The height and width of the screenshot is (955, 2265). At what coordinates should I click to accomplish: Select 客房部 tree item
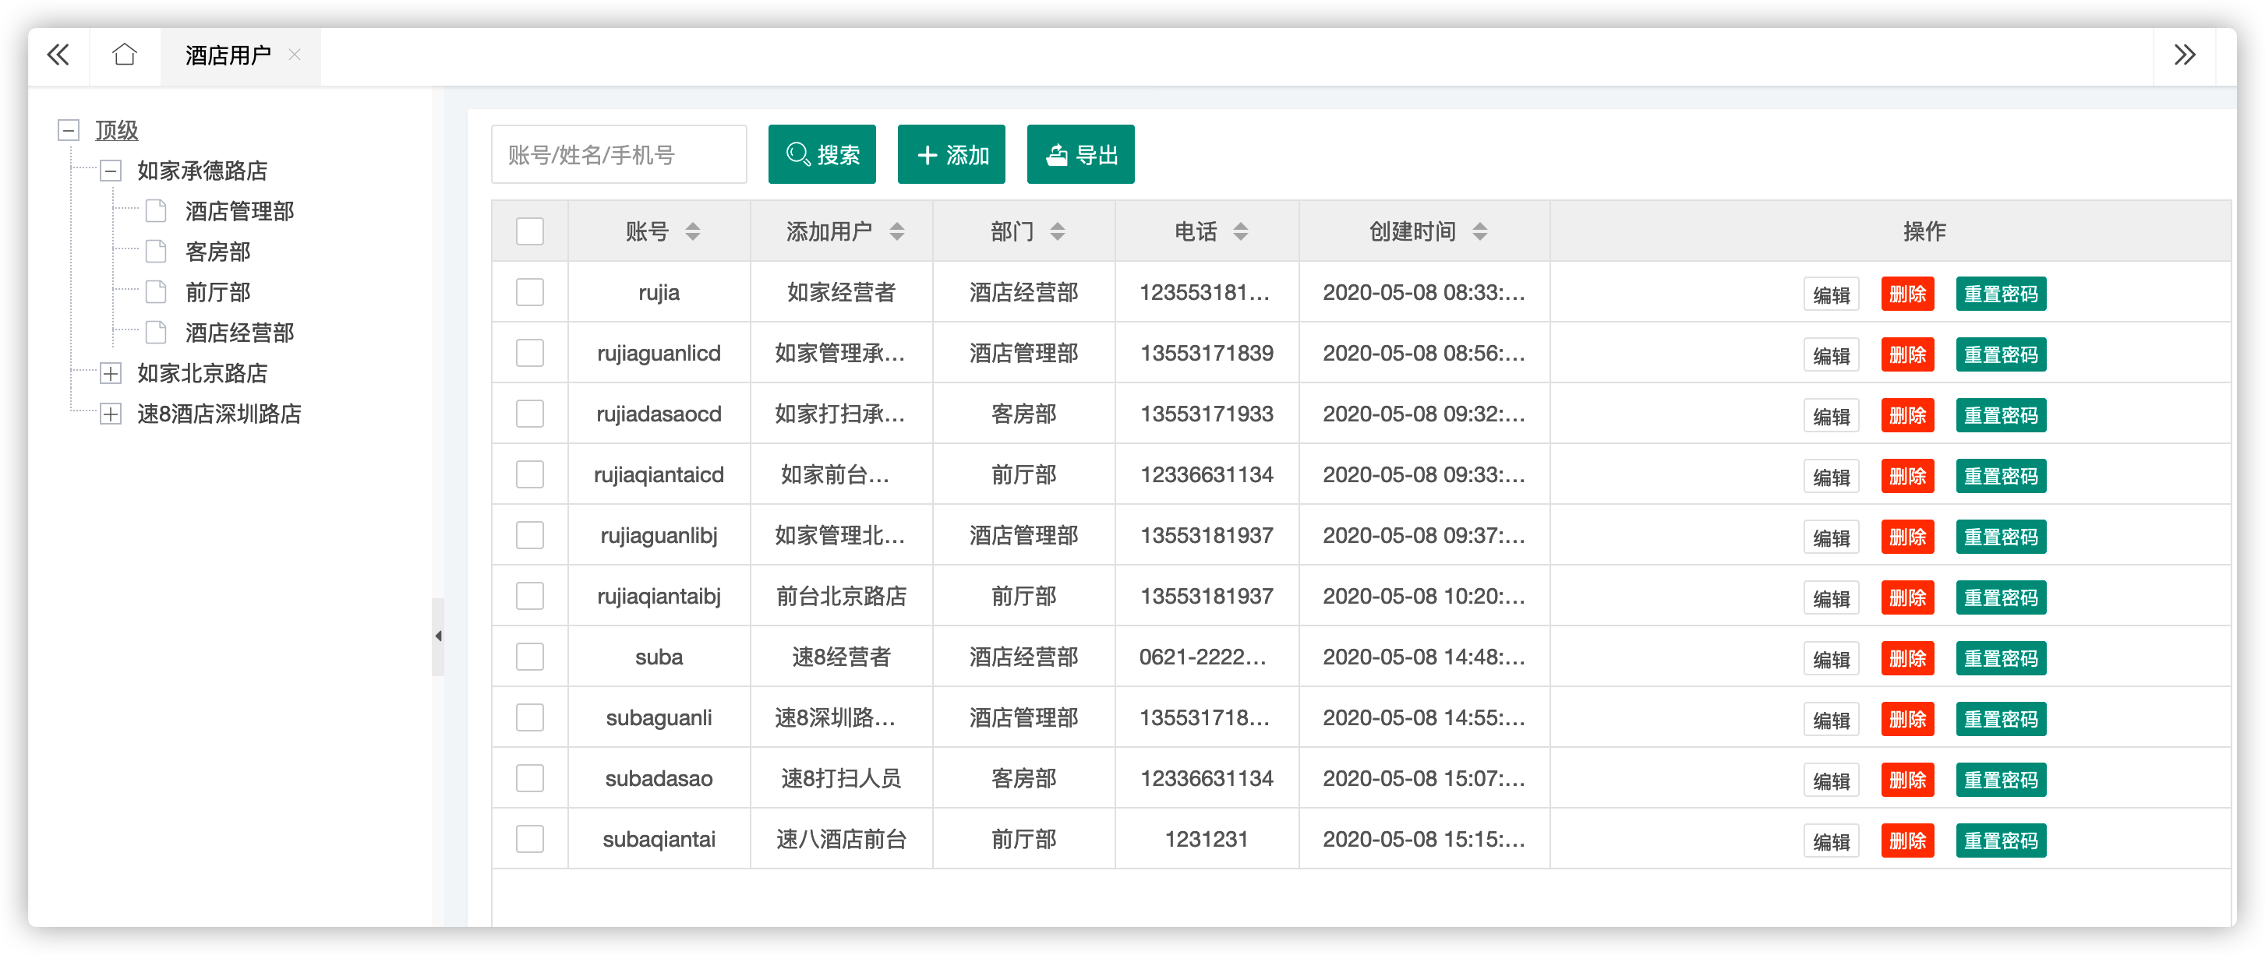pos(218,252)
